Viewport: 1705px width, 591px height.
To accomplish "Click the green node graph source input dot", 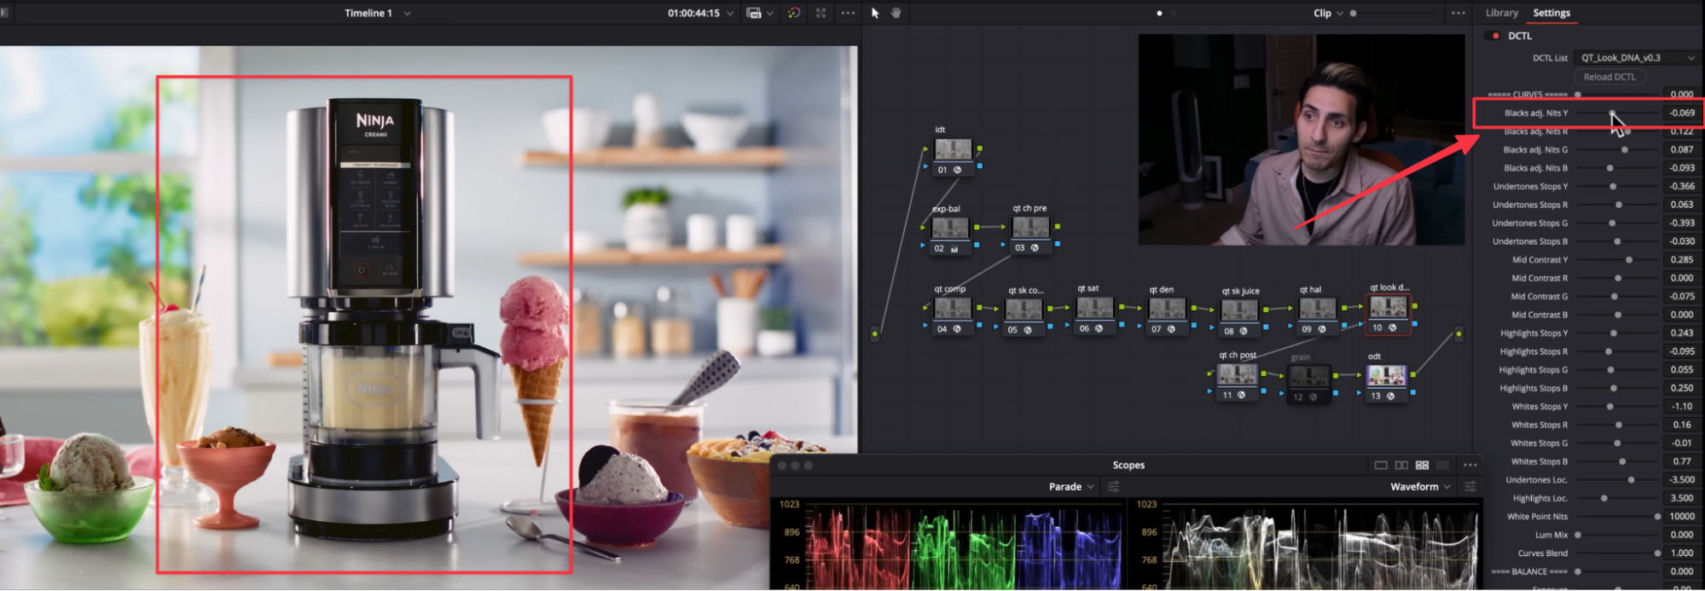I will pyautogui.click(x=875, y=334).
